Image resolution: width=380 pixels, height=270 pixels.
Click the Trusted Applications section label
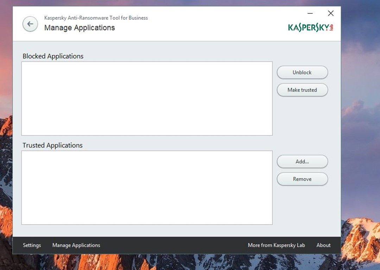[x=53, y=145]
